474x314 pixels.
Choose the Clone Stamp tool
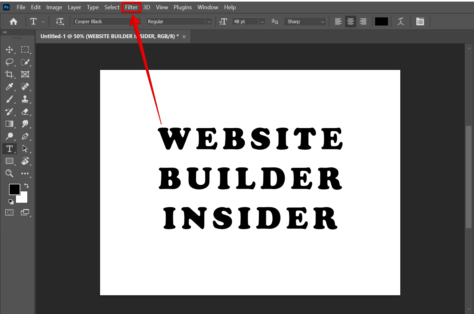[x=25, y=99]
